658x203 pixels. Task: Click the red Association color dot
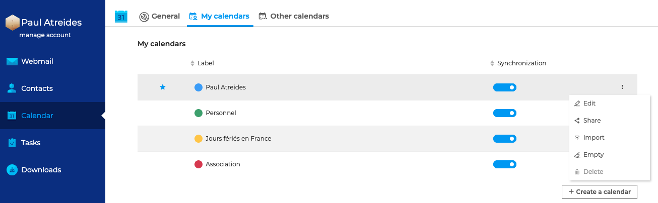coord(199,164)
